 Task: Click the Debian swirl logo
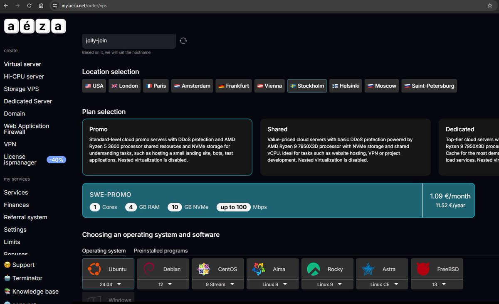[148, 269]
